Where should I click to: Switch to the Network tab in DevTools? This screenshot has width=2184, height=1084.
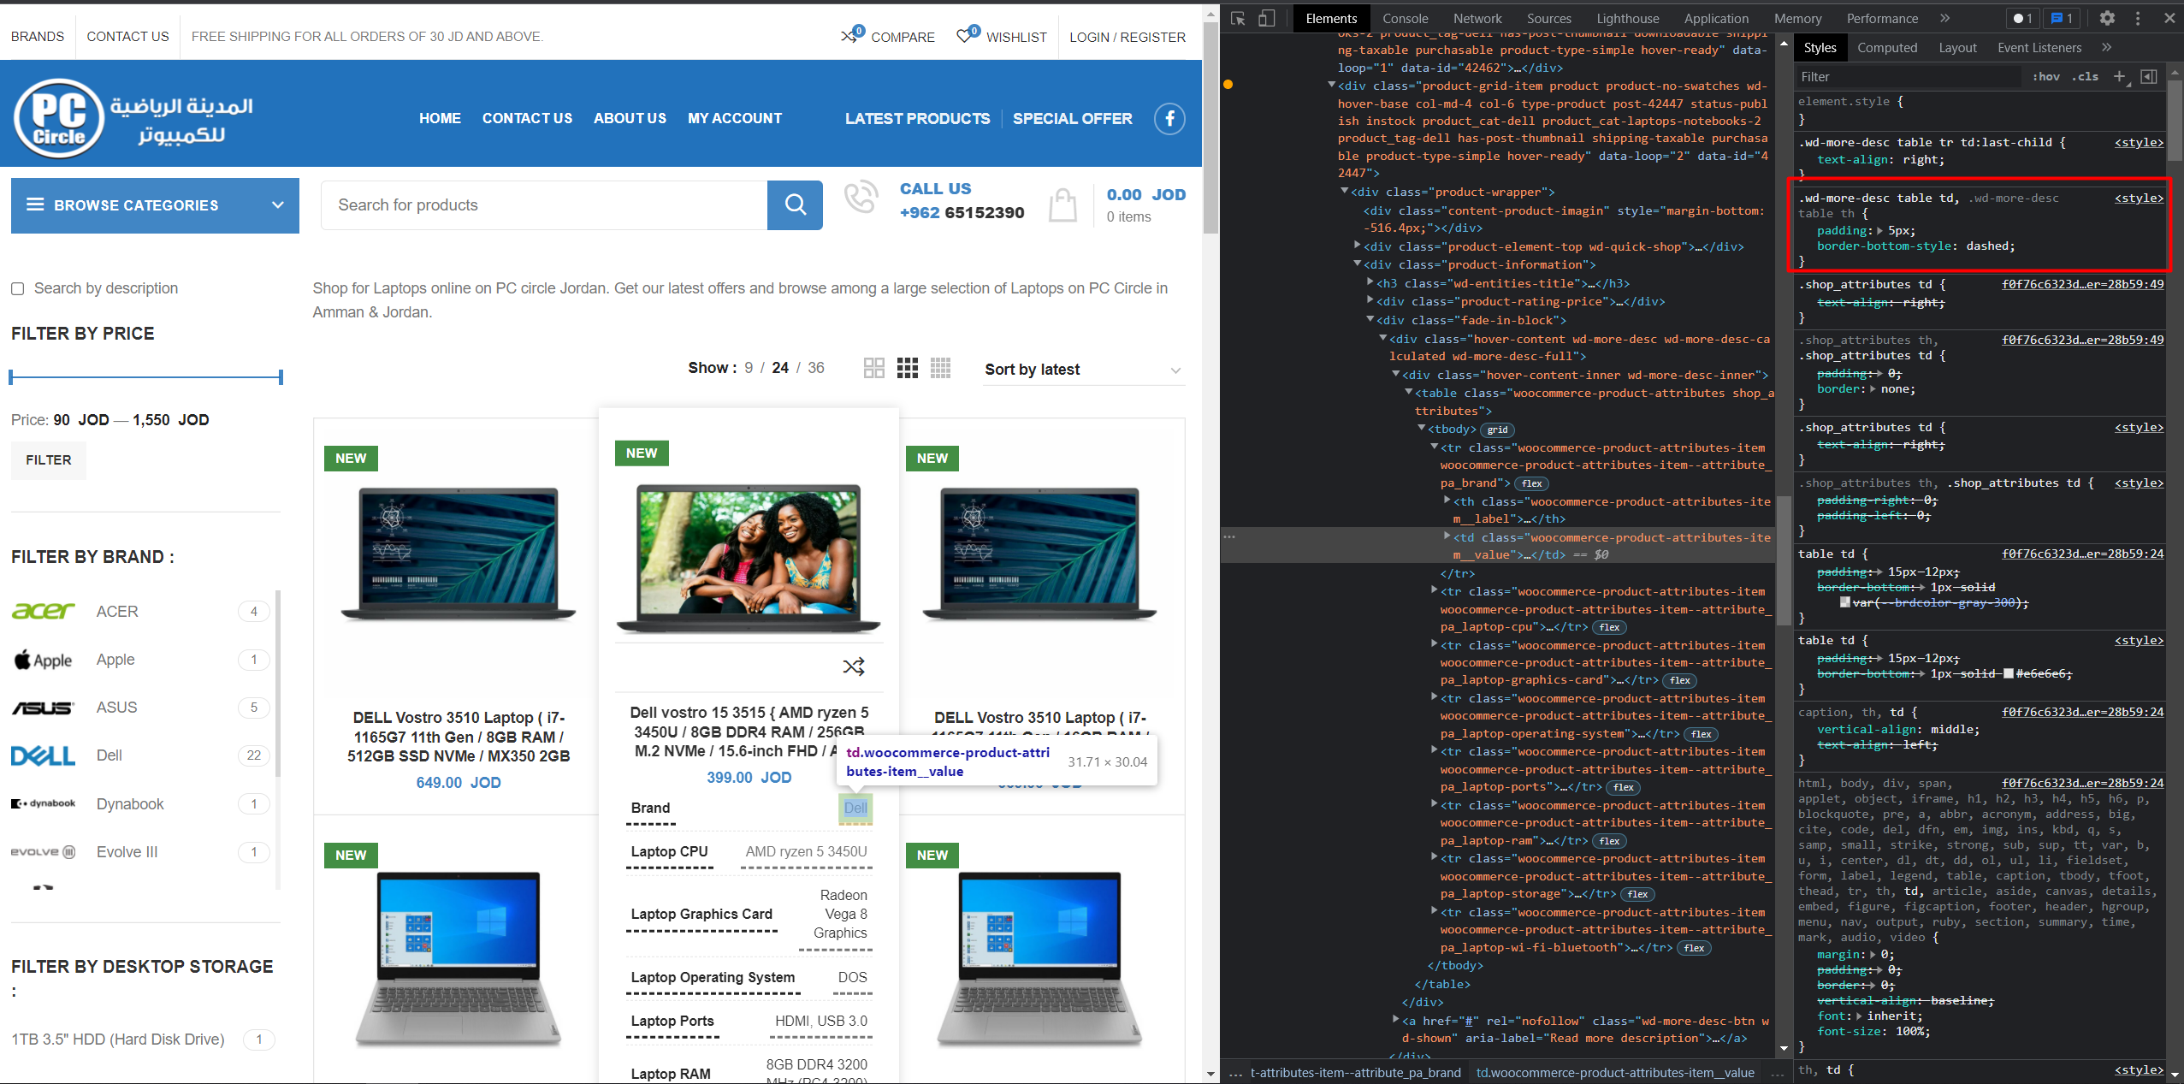pos(1477,18)
